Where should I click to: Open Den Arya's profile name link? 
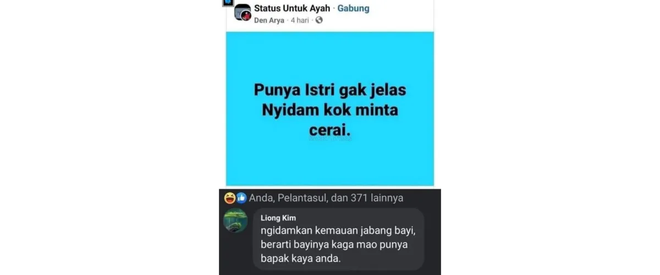[269, 20]
